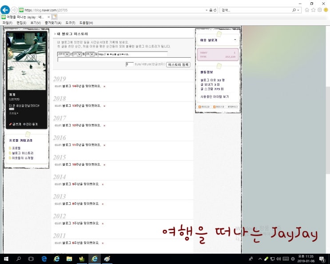Viewport: 330px width, 264px height.
Task: Open the browser home icon
Action: (x=307, y=10)
